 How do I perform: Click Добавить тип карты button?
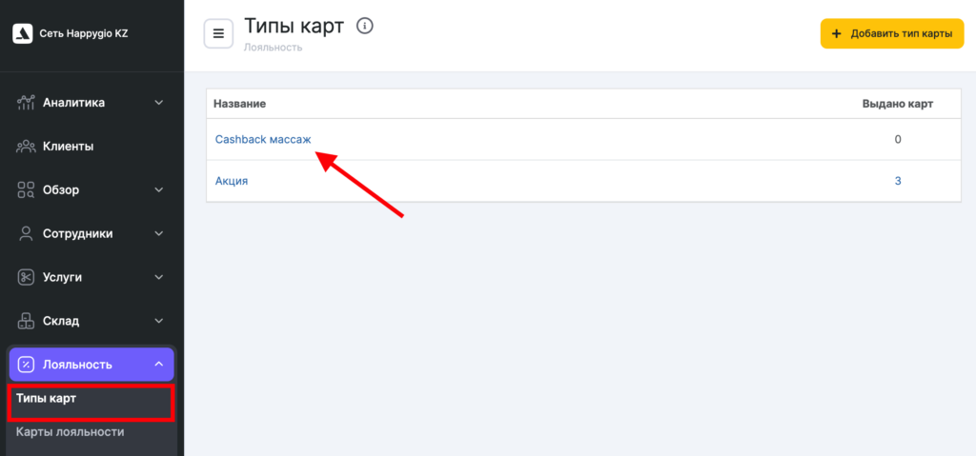(x=892, y=34)
